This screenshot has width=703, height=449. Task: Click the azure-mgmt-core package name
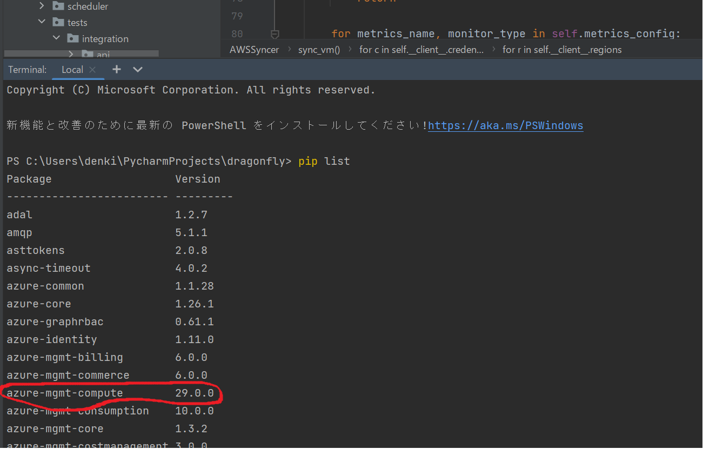pos(55,429)
